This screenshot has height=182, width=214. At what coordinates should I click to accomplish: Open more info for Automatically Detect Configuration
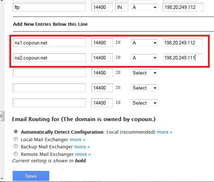point(165,132)
